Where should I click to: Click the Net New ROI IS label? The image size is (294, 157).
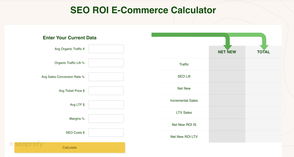click(184, 124)
